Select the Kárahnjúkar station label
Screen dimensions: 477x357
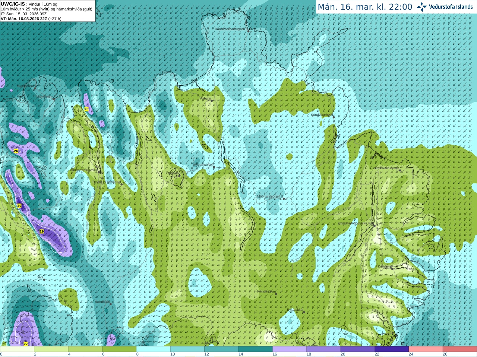pos(266,291)
